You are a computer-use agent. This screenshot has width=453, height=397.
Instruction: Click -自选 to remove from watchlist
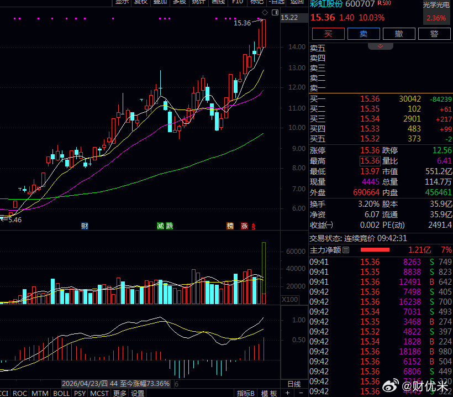pos(277,2)
